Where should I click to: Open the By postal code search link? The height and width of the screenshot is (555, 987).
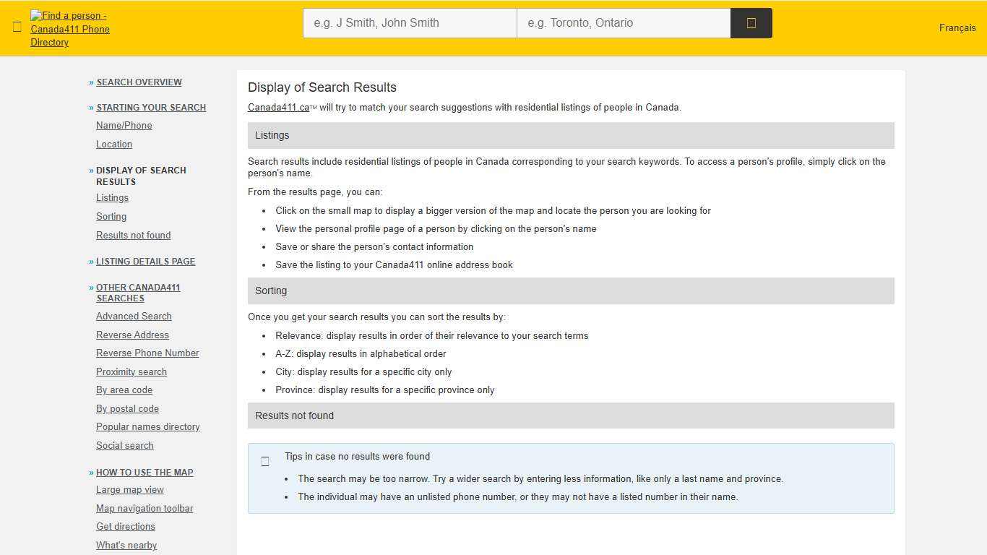(127, 408)
